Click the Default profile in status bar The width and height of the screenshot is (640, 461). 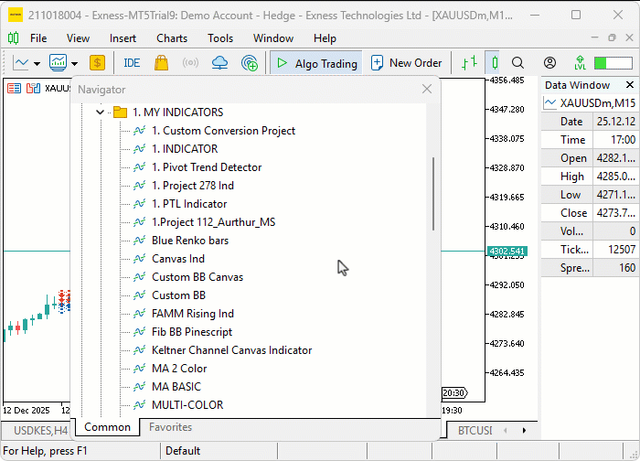tap(183, 451)
